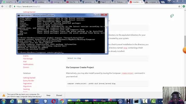Close the Installation tab
This screenshot has width=186, height=104.
coord(142,2)
